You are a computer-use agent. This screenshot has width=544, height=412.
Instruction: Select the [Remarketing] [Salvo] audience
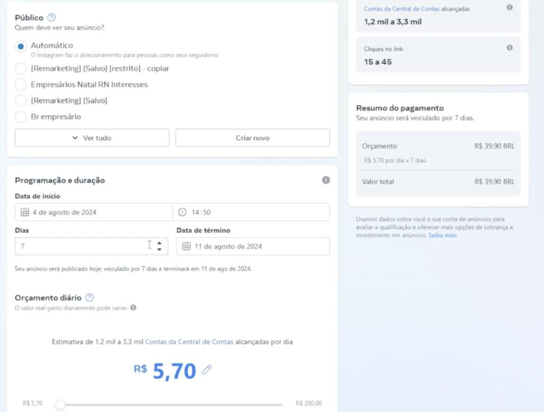pos(21,100)
